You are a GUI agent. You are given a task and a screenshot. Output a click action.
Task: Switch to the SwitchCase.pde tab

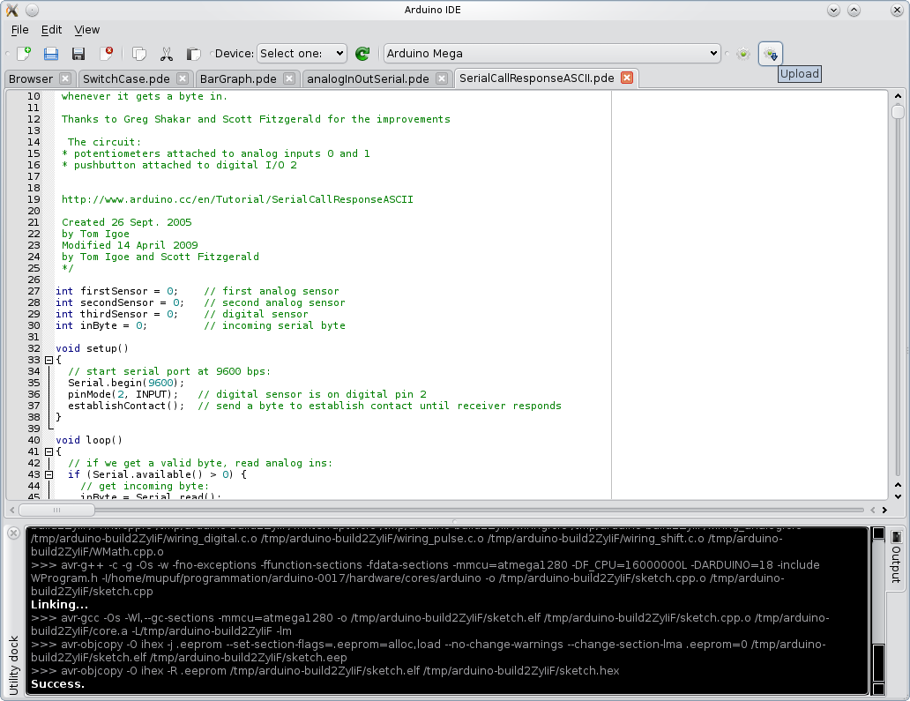click(x=126, y=79)
